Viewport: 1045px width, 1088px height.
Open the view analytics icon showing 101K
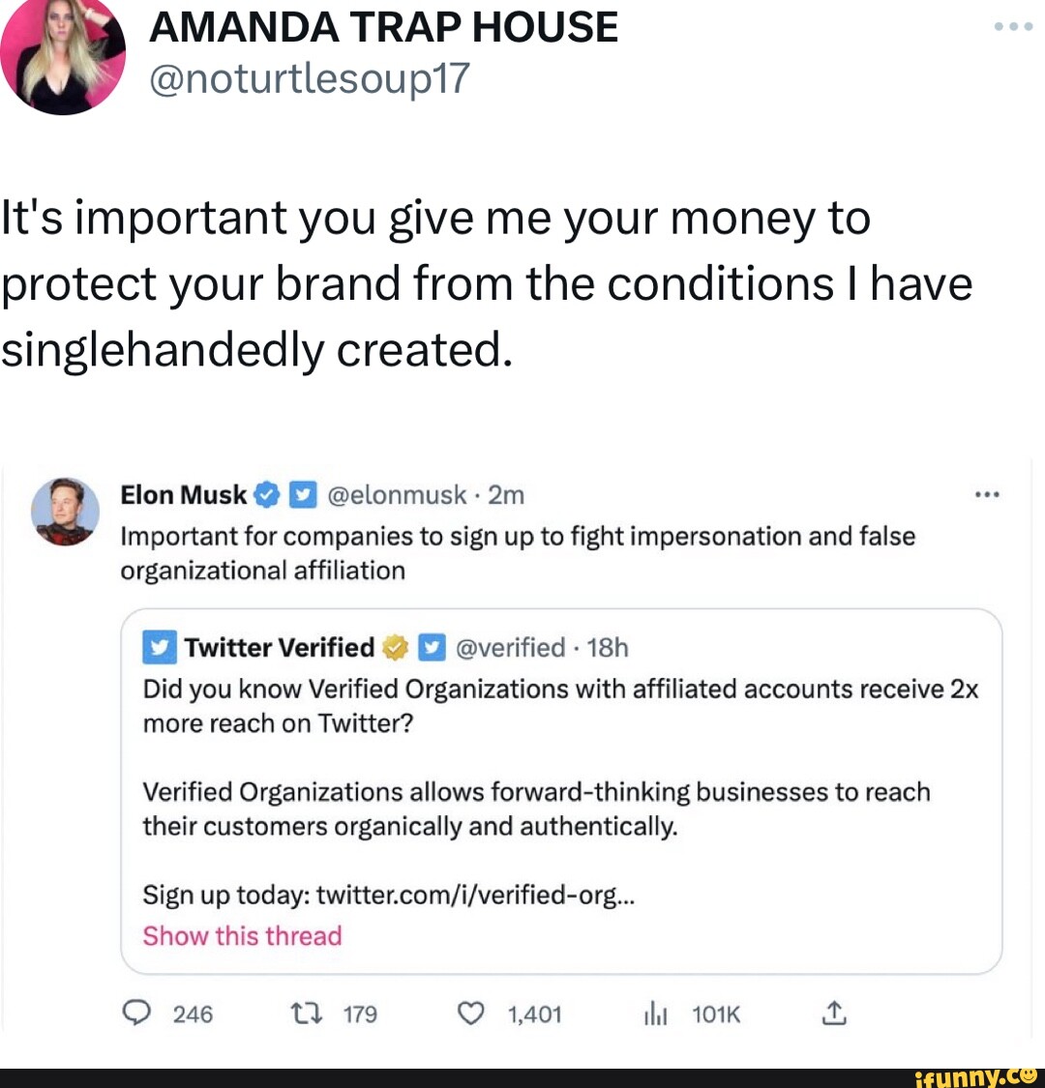coord(656,1013)
